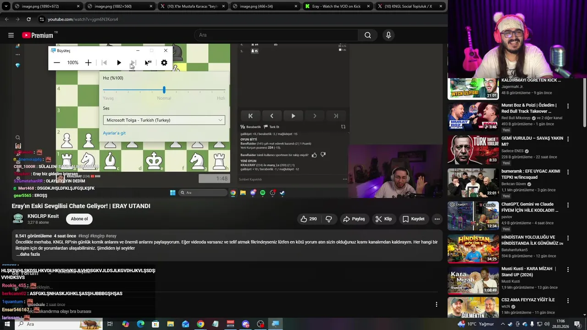Switch to the X'te Mustafa Karaca tab
Screen dimensions: 587x330
point(193,6)
